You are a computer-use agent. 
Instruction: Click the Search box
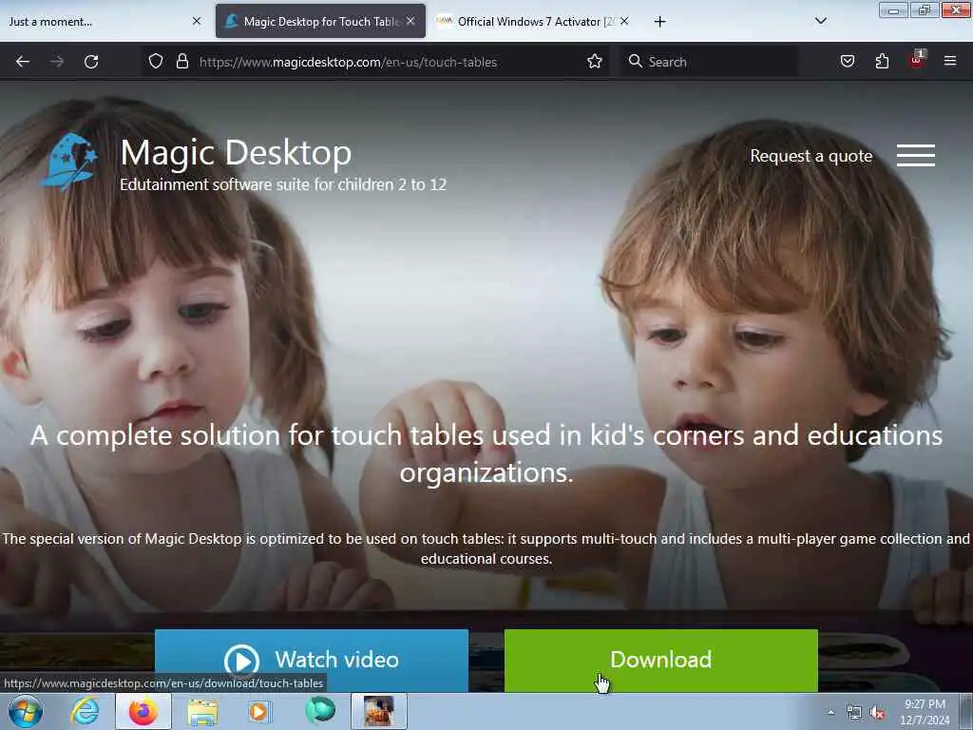coord(709,62)
